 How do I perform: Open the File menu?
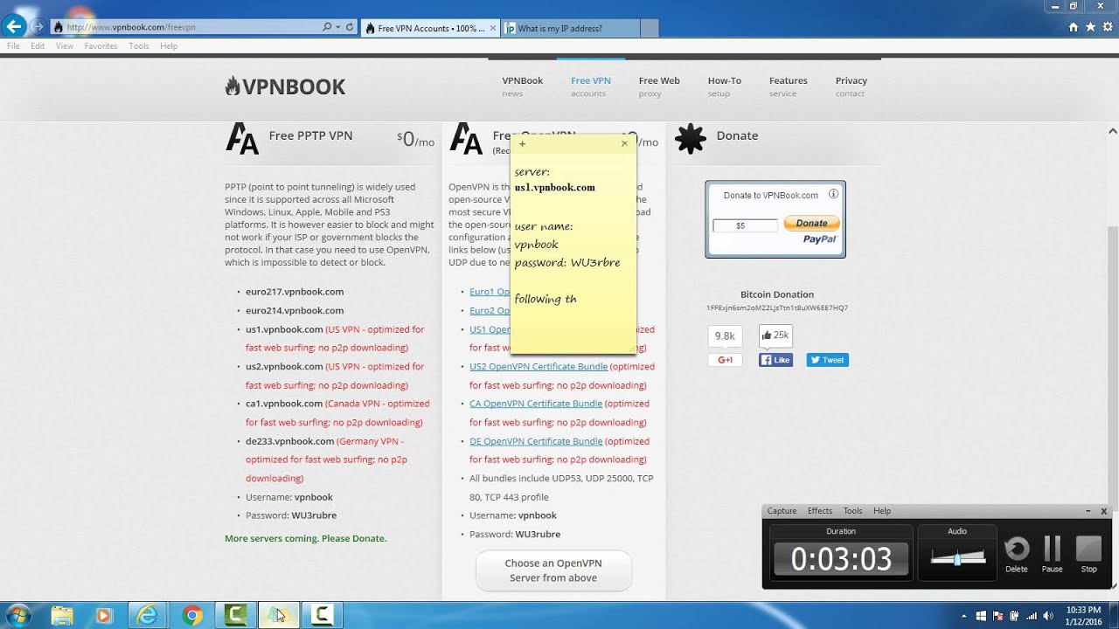pos(13,45)
